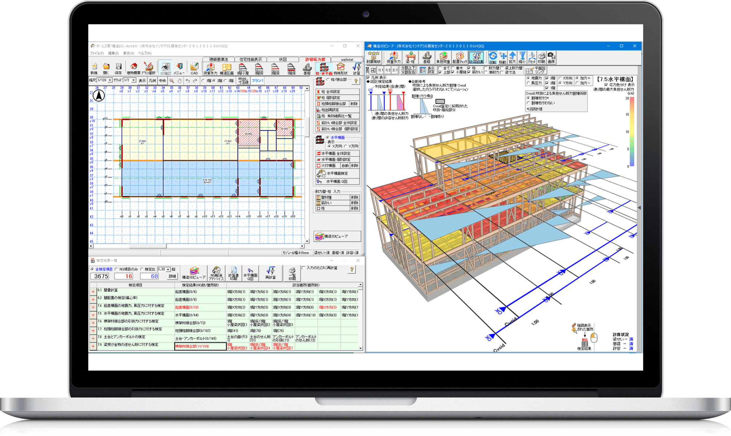Enable 入力のたびに再計算 checkbox

point(304,268)
